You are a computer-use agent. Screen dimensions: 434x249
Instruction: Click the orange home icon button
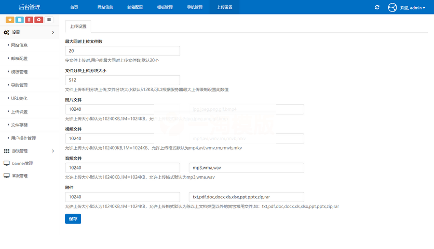[x=10, y=20]
